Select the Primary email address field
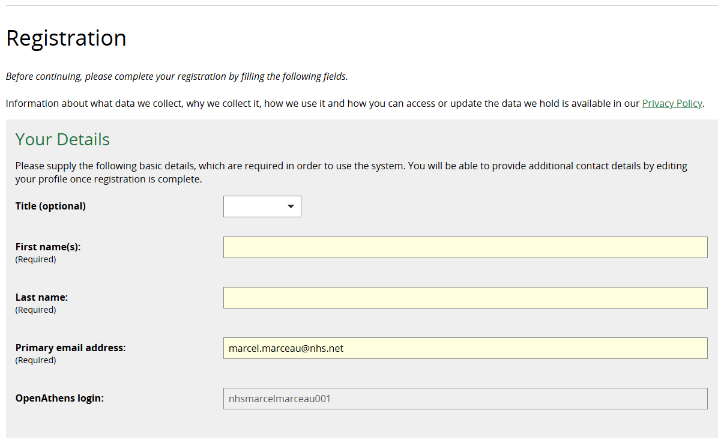Image resolution: width=724 pixels, height=443 pixels. pyautogui.click(x=465, y=348)
